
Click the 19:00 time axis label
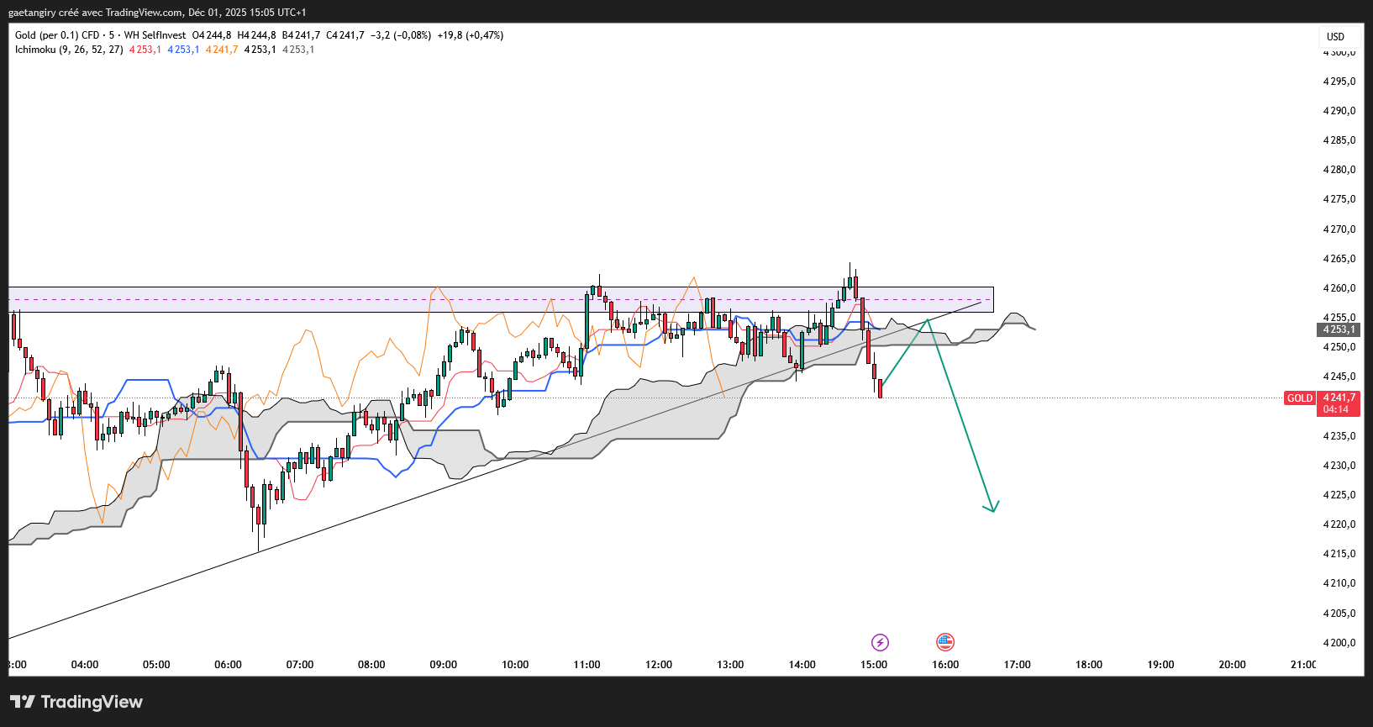pos(1160,665)
